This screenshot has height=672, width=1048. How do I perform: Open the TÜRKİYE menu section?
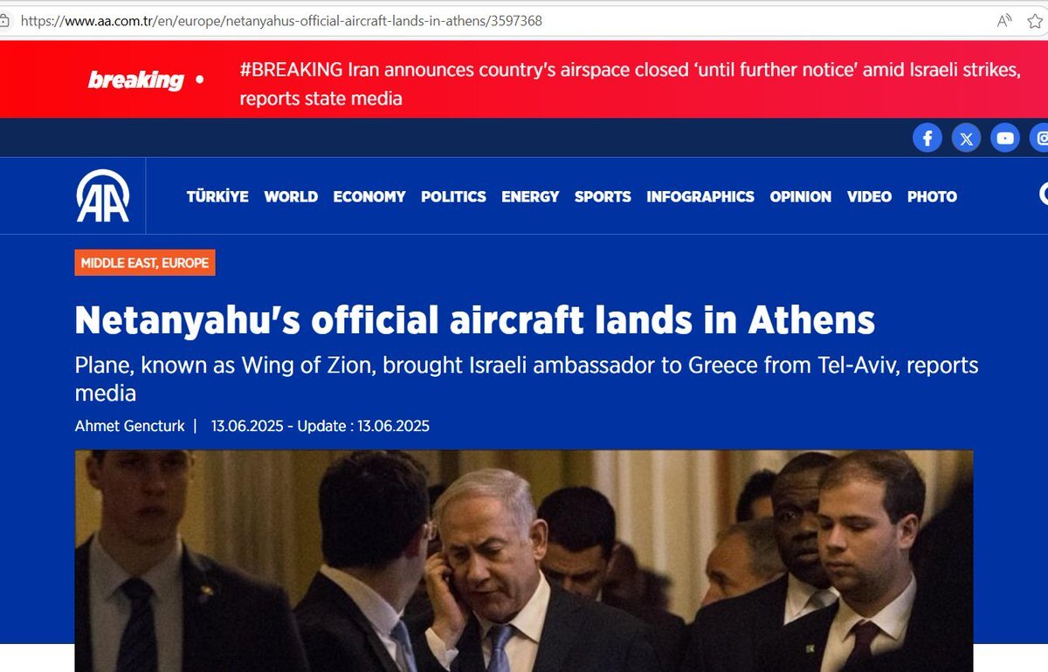pos(217,196)
